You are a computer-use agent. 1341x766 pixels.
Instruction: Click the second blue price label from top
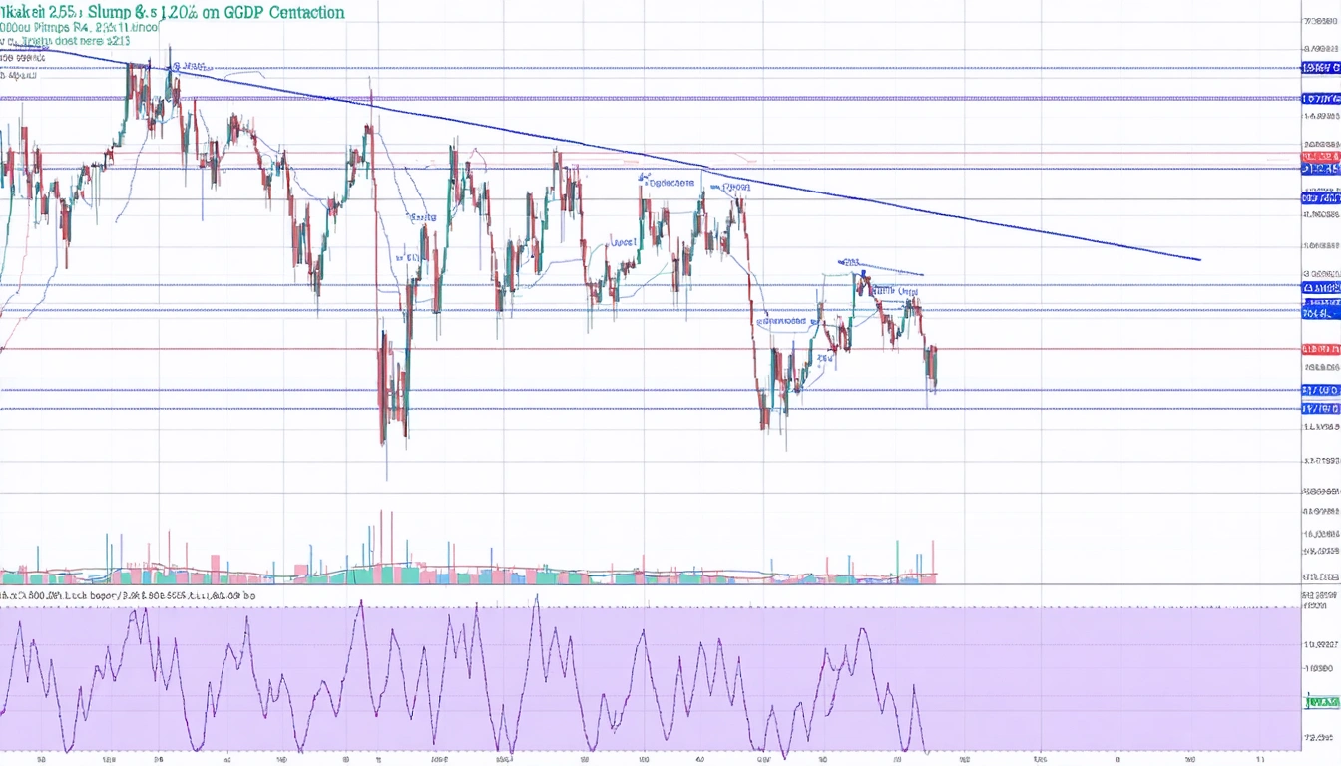1320,99
